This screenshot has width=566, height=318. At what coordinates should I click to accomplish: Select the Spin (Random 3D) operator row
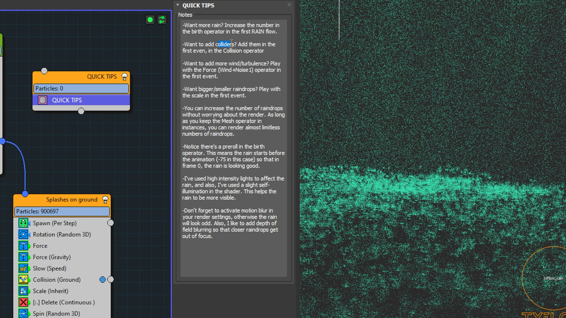[x=62, y=313]
